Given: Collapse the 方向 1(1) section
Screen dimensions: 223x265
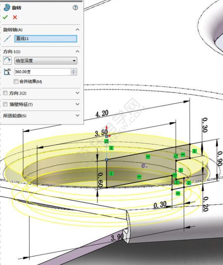Looking at the screenshot, I should [78, 51].
